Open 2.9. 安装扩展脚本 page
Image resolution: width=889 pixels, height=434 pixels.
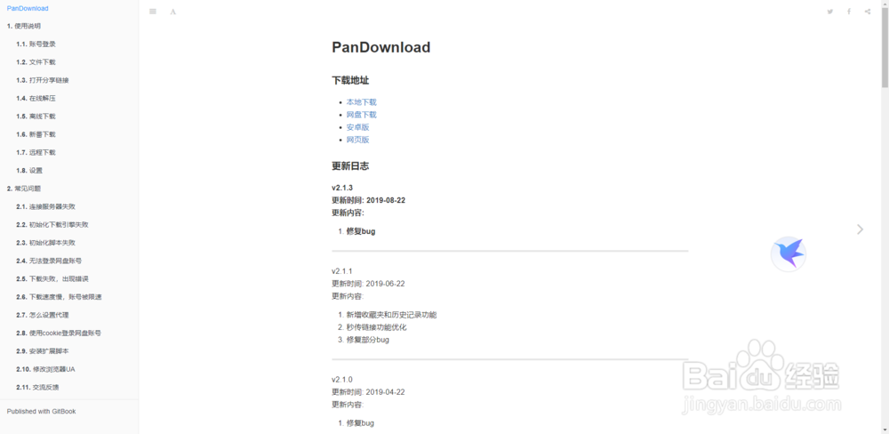[43, 351]
